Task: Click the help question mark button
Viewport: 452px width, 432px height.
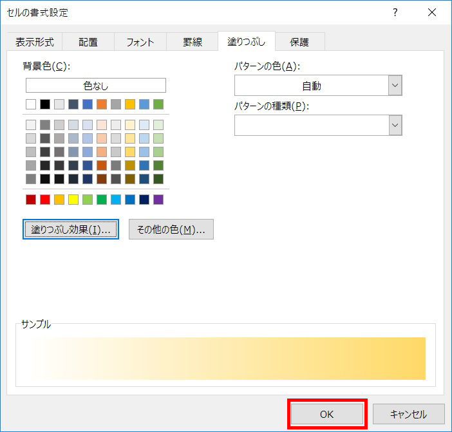Action: coord(395,12)
